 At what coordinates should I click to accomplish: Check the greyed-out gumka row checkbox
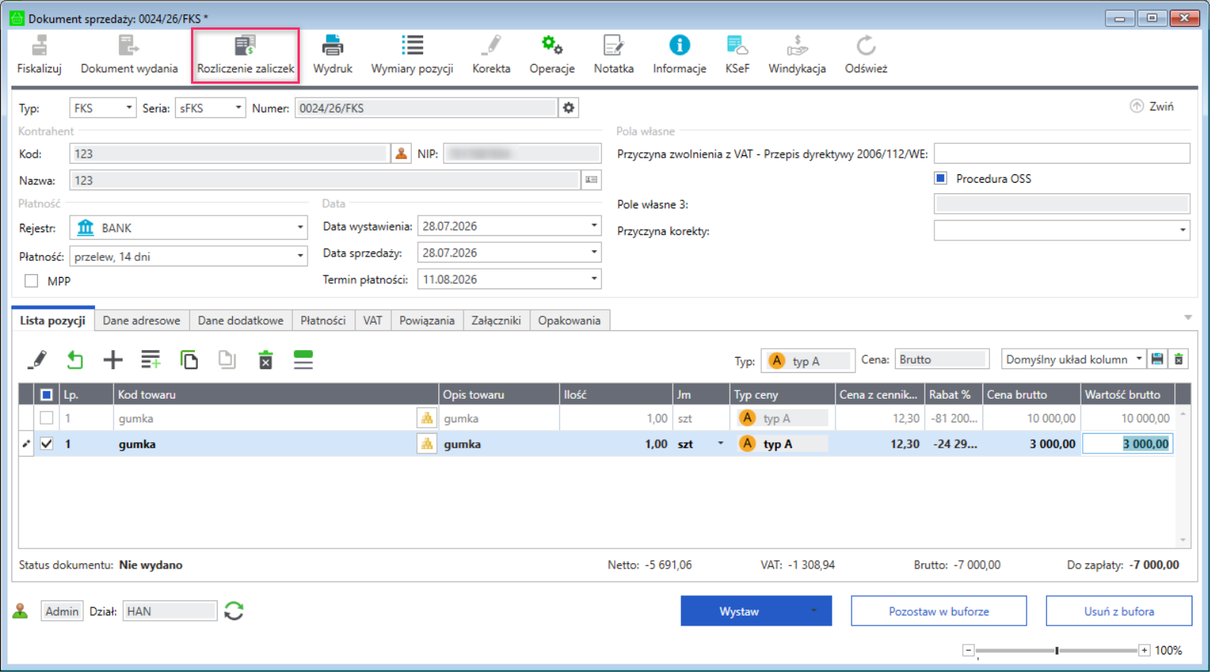[46, 418]
